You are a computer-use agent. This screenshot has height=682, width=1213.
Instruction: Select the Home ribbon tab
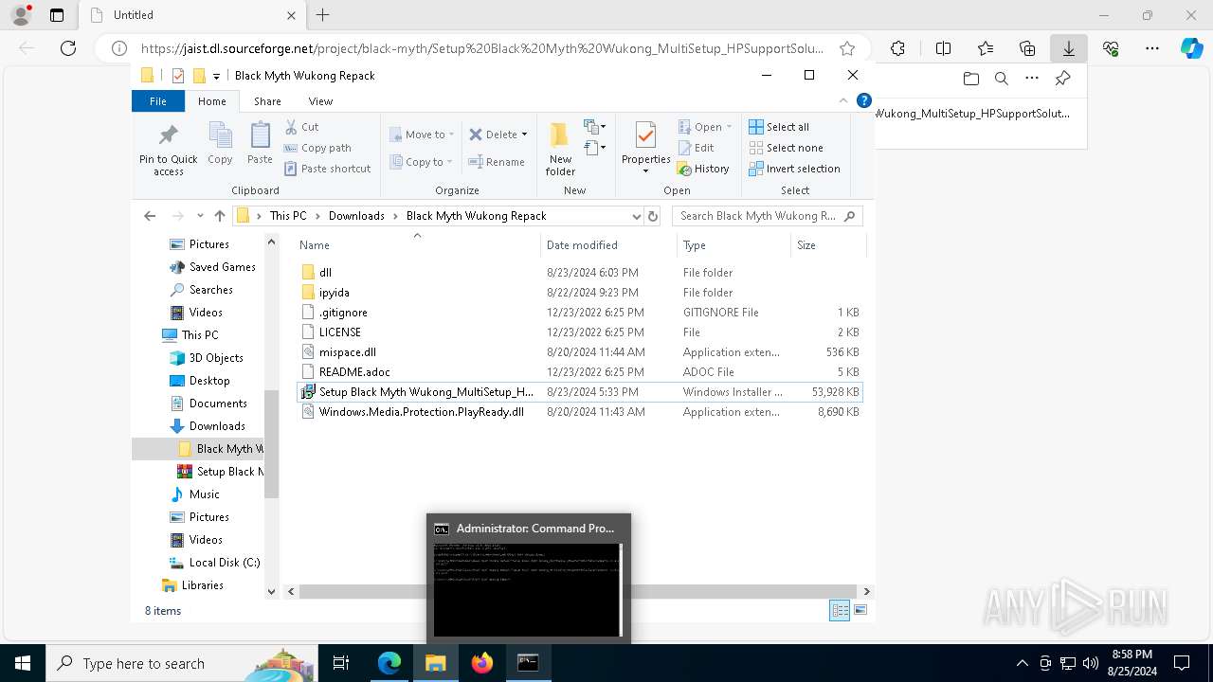point(212,101)
